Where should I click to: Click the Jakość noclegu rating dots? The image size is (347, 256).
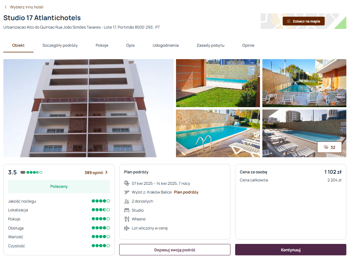[x=101, y=201]
